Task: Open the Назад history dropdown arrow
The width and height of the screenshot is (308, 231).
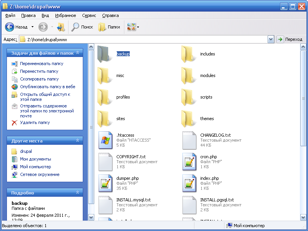Action: click(32, 27)
